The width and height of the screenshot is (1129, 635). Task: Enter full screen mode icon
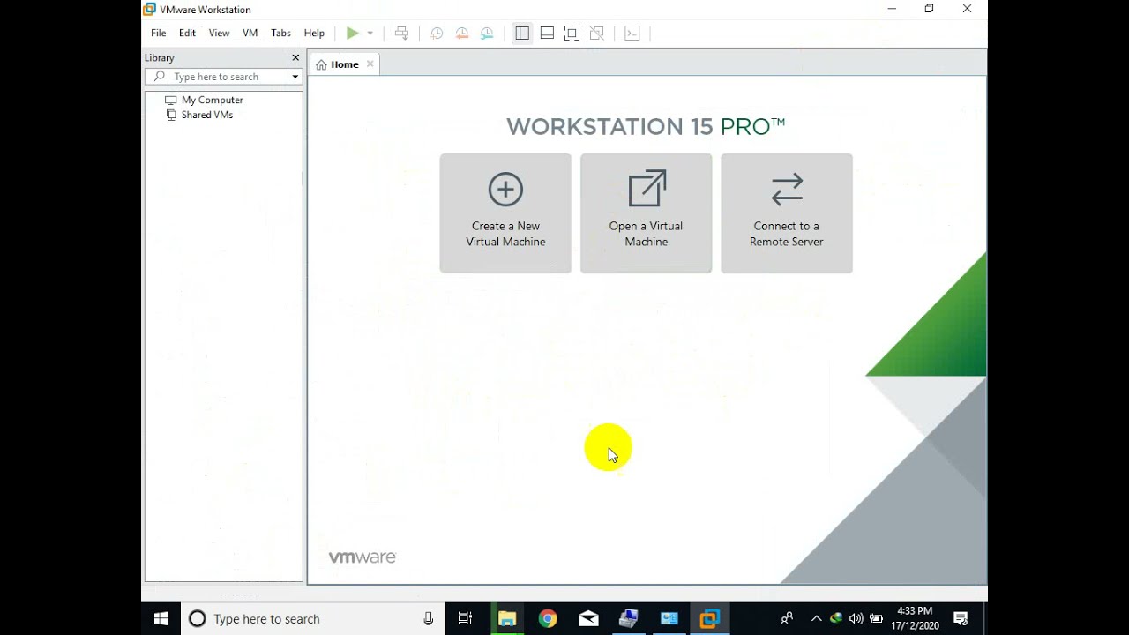click(x=572, y=34)
